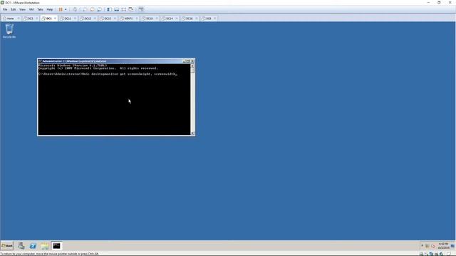Select the Command Prompt taskbar button

click(x=56, y=246)
